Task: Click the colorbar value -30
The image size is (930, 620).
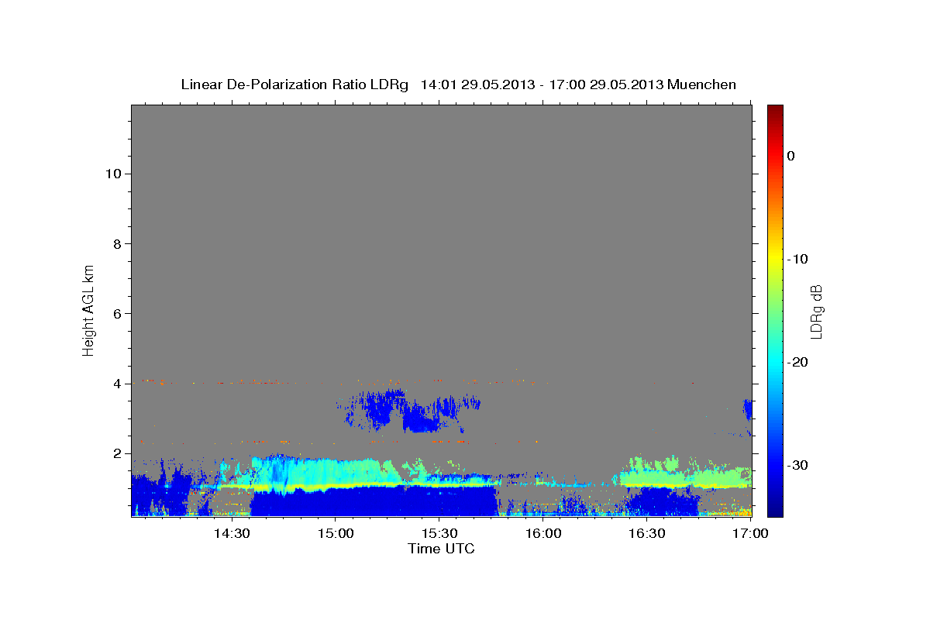Action: click(797, 465)
